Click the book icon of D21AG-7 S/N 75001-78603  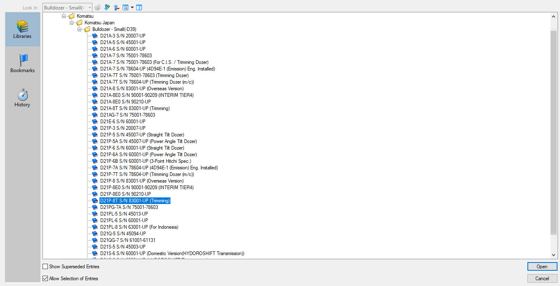(x=95, y=115)
